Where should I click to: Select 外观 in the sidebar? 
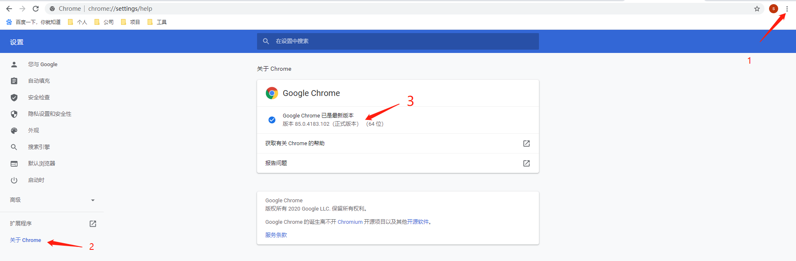tap(34, 130)
